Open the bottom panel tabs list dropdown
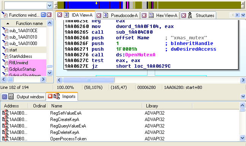 click(x=243, y=96)
